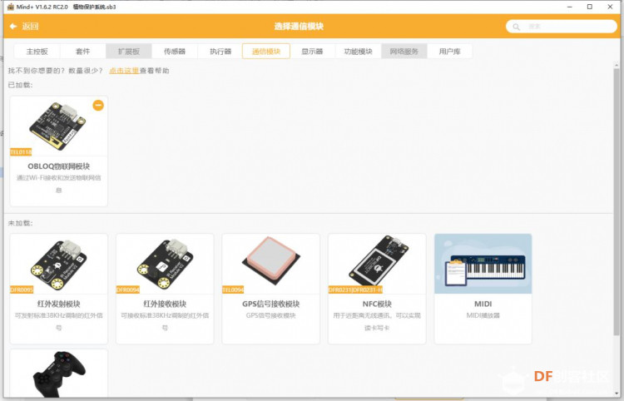
Task: Click the magnifier icon in search box
Action: click(516, 27)
